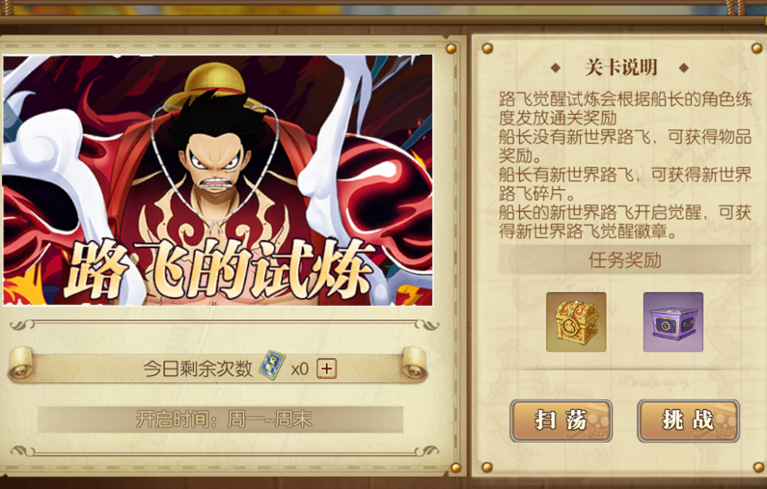
Task: Click the 开启时间 opening time bar
Action: tap(221, 420)
